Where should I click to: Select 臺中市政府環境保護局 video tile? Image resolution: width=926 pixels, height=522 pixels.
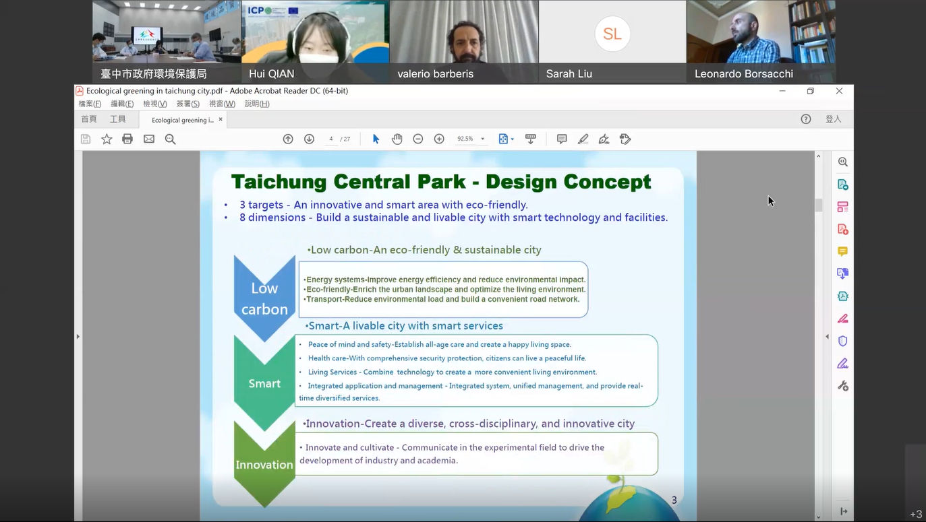pos(167,41)
